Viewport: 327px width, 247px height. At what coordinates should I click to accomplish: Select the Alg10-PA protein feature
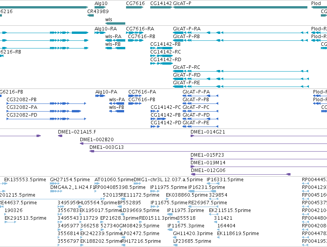click(100, 96)
